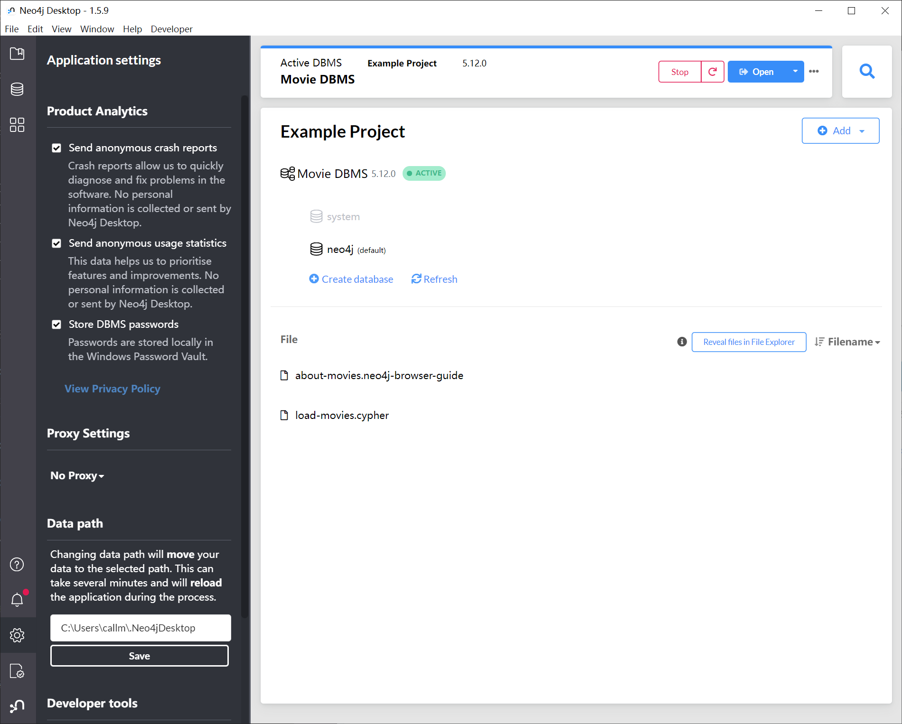902x724 pixels.
Task: Toggle Store DBMS passwords checkbox
Action: pos(56,325)
